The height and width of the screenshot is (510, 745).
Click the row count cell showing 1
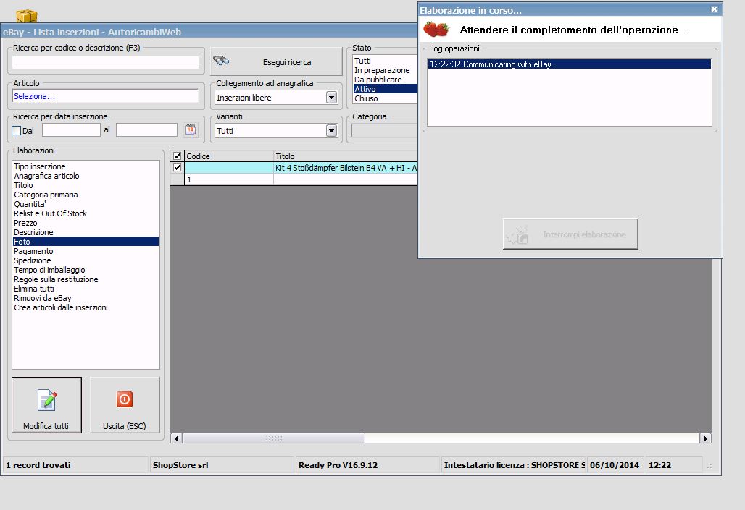point(228,179)
